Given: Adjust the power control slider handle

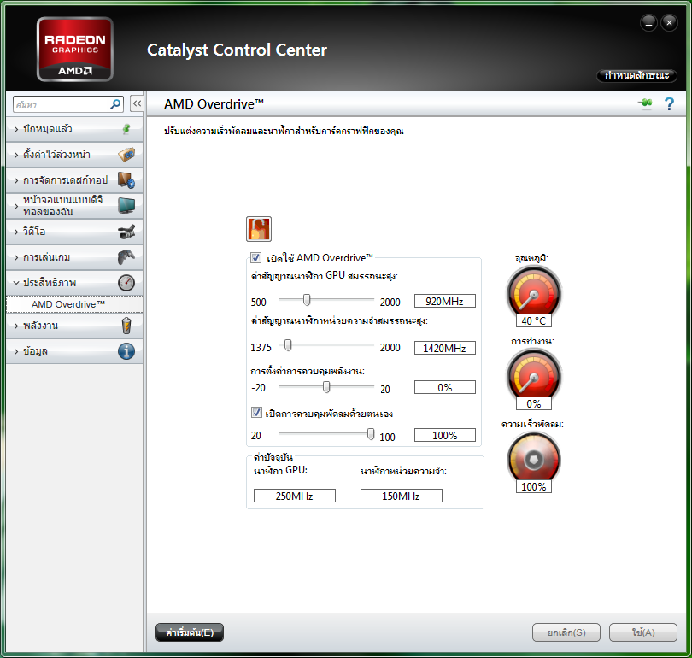Looking at the screenshot, I should [x=326, y=387].
